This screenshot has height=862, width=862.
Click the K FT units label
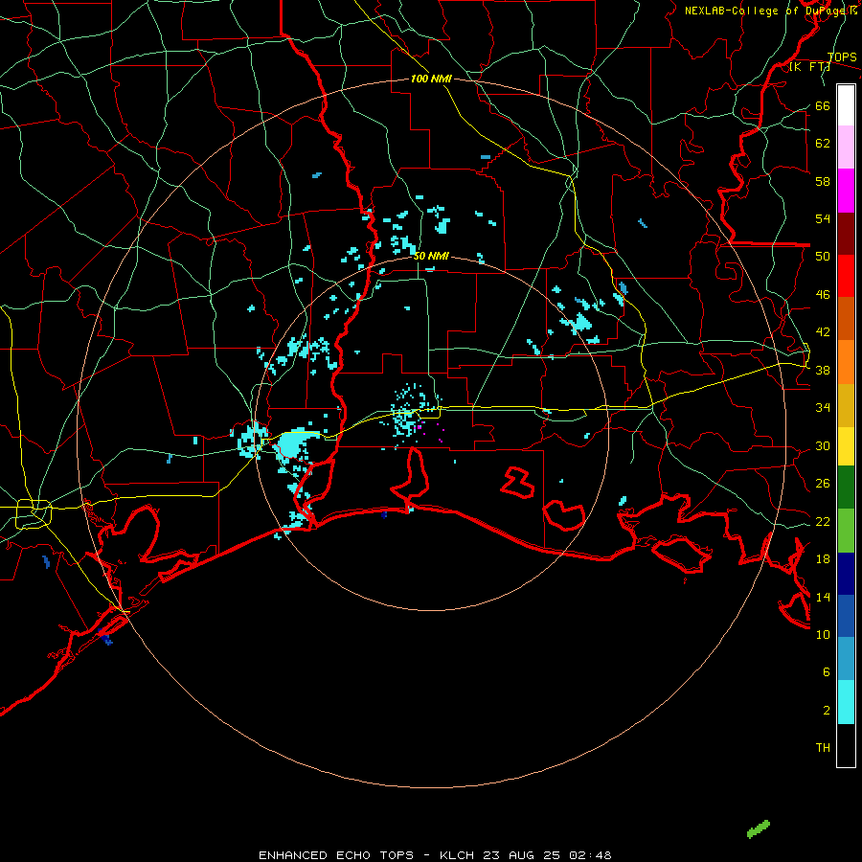click(x=809, y=66)
